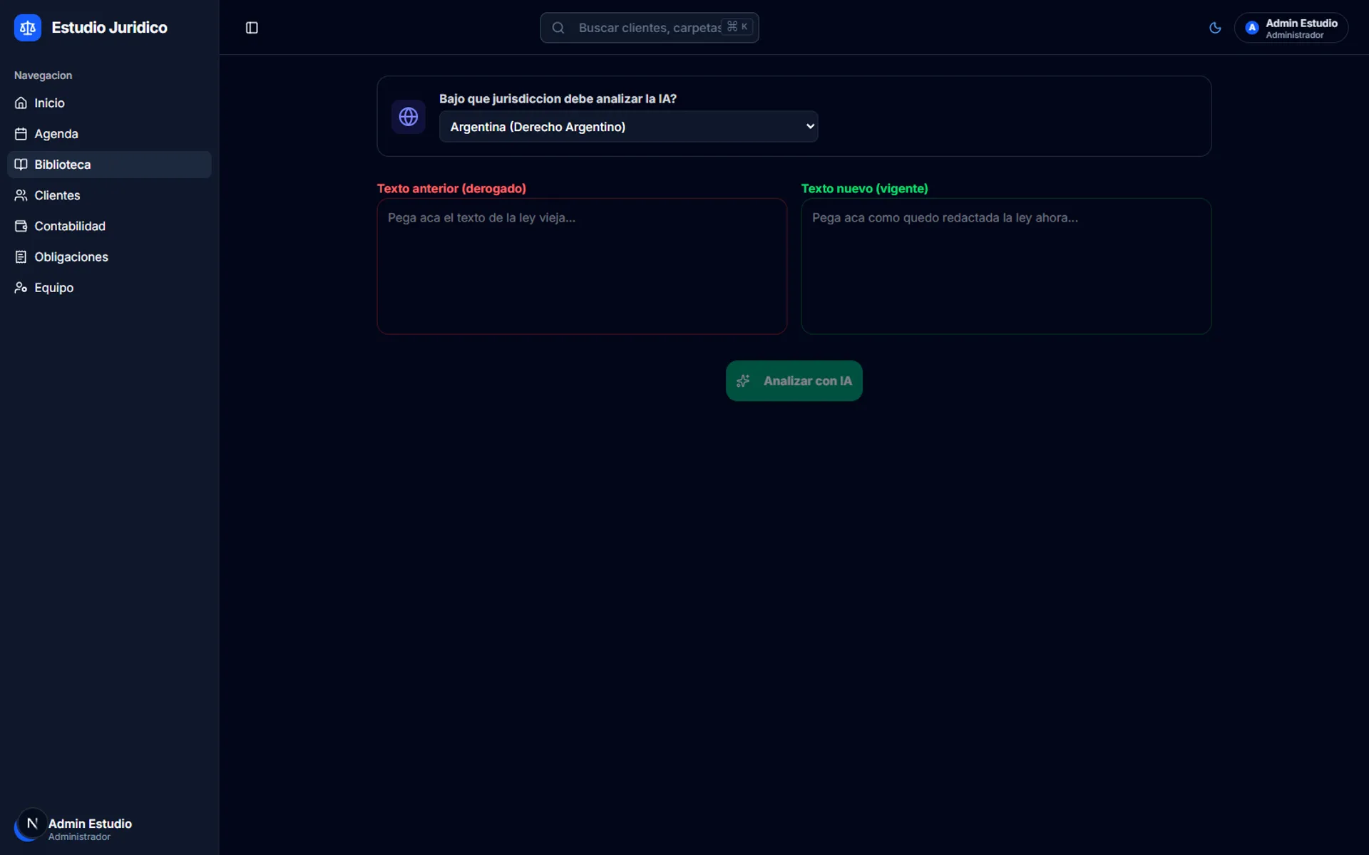Toggle dark mode with the moon icon
Viewport: 1369px width, 855px height.
click(1215, 28)
